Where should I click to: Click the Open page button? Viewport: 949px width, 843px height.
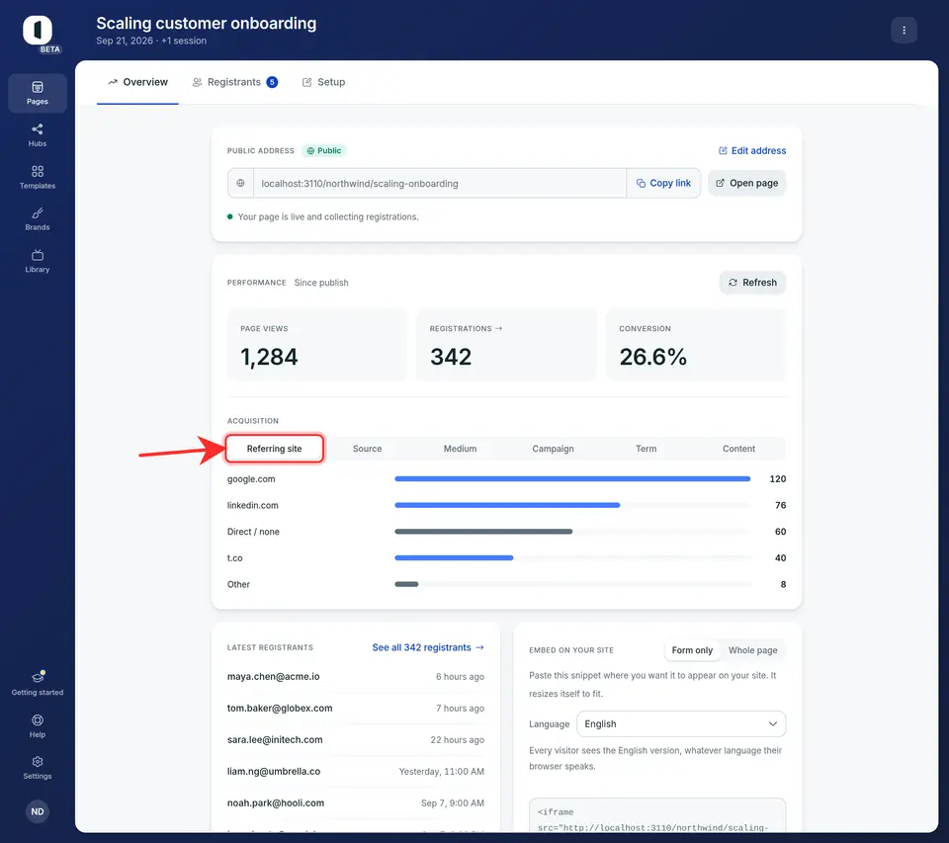tap(747, 183)
